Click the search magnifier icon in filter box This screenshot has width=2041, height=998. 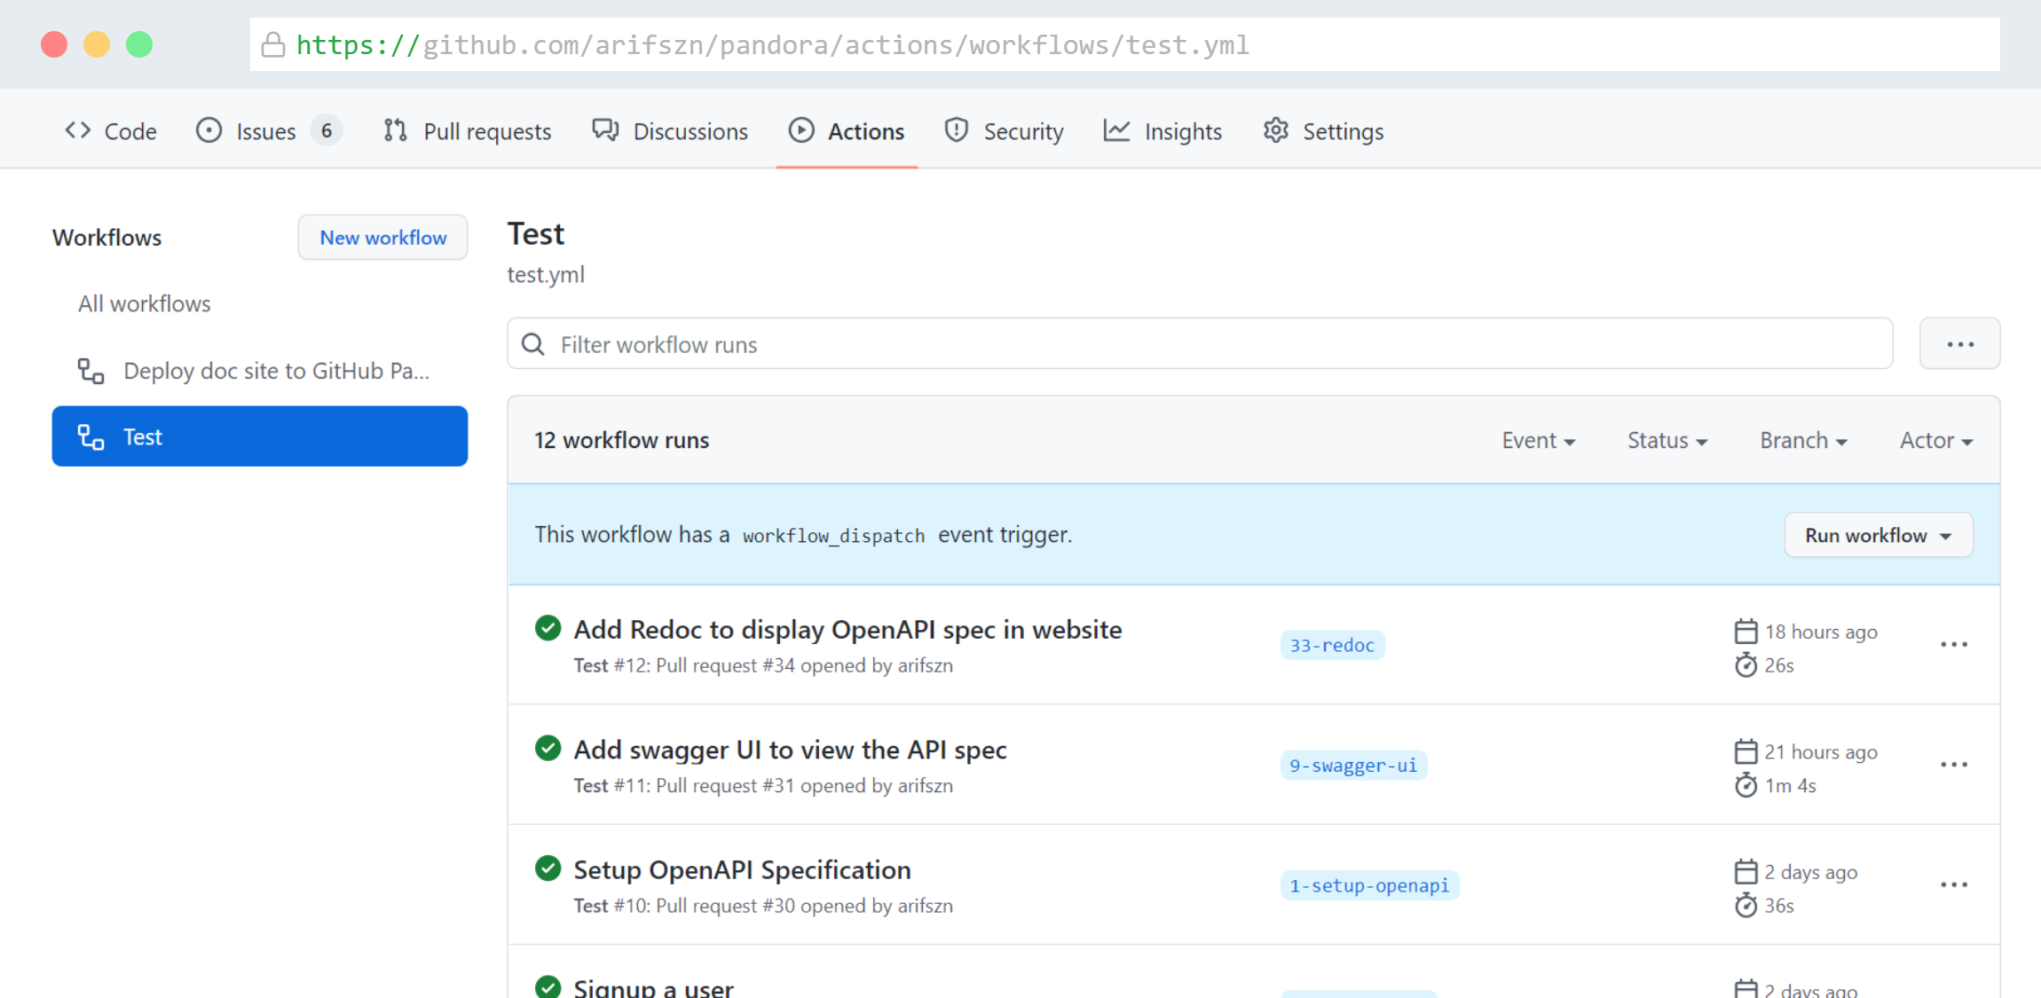(x=533, y=344)
